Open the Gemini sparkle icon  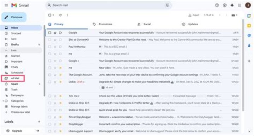click(232, 5)
